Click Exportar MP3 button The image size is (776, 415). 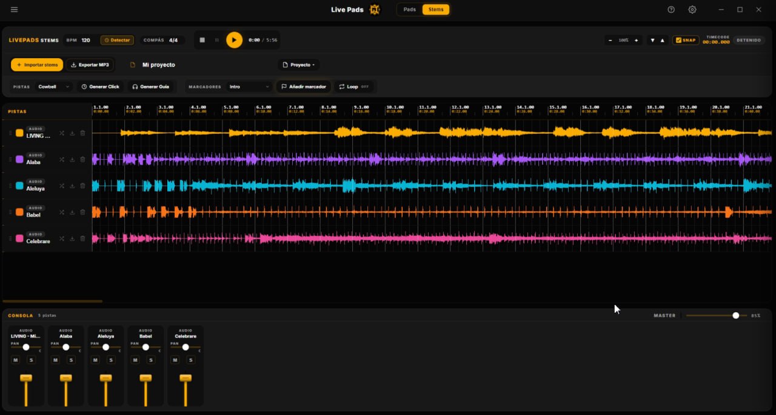90,65
